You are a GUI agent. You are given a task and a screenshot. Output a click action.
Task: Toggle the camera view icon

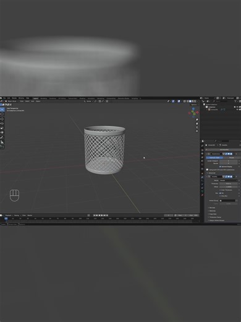tap(197, 128)
